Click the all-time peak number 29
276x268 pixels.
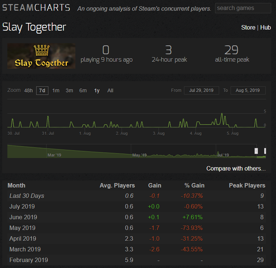(231, 50)
